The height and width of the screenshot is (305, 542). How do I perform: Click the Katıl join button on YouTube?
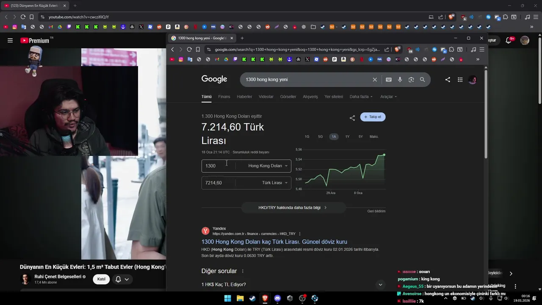101,279
